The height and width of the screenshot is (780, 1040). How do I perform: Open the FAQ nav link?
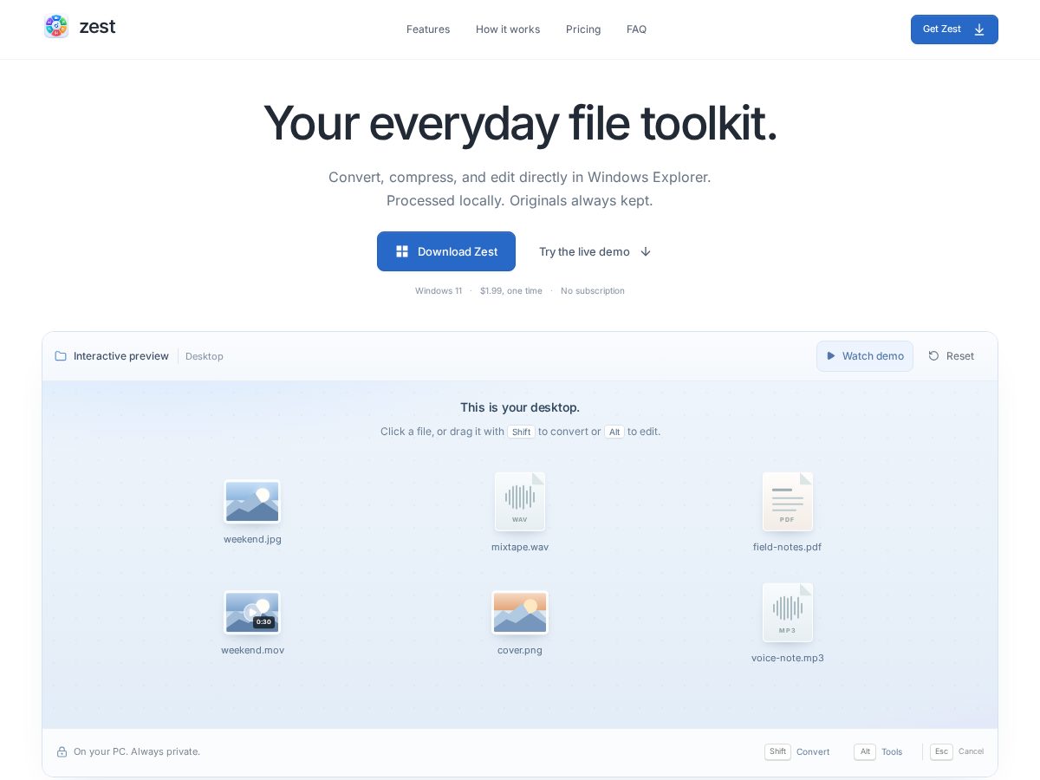pos(636,29)
